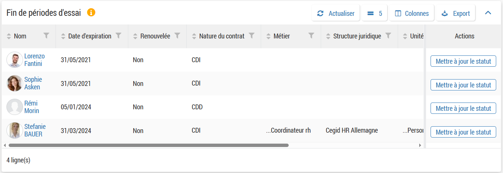Open Lorenzo Fantini's profile link

tap(34, 60)
